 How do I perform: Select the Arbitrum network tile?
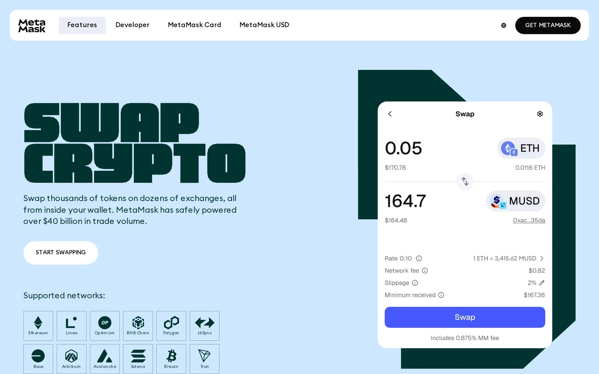pos(71,359)
